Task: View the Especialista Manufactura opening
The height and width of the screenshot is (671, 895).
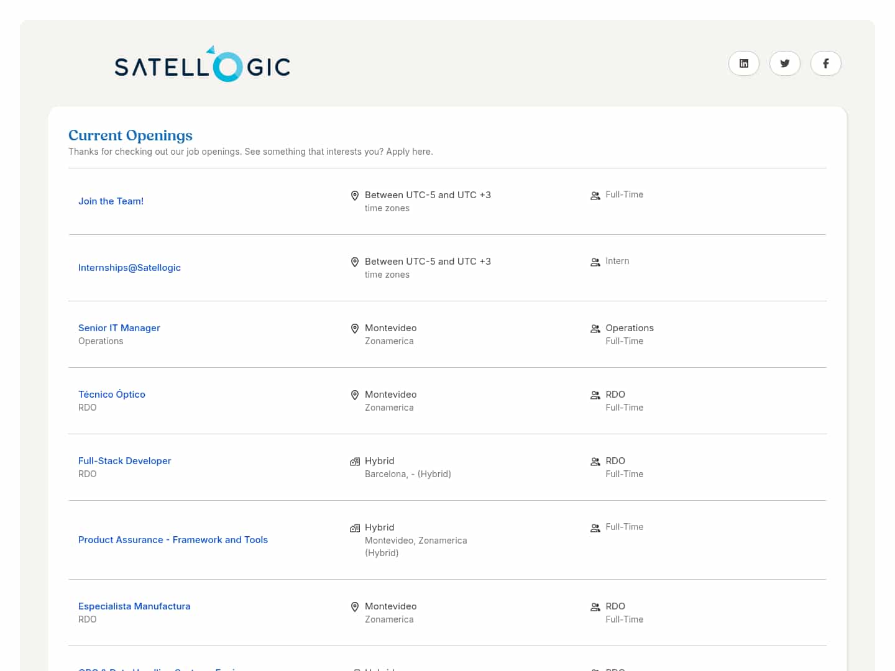Action: click(x=134, y=606)
